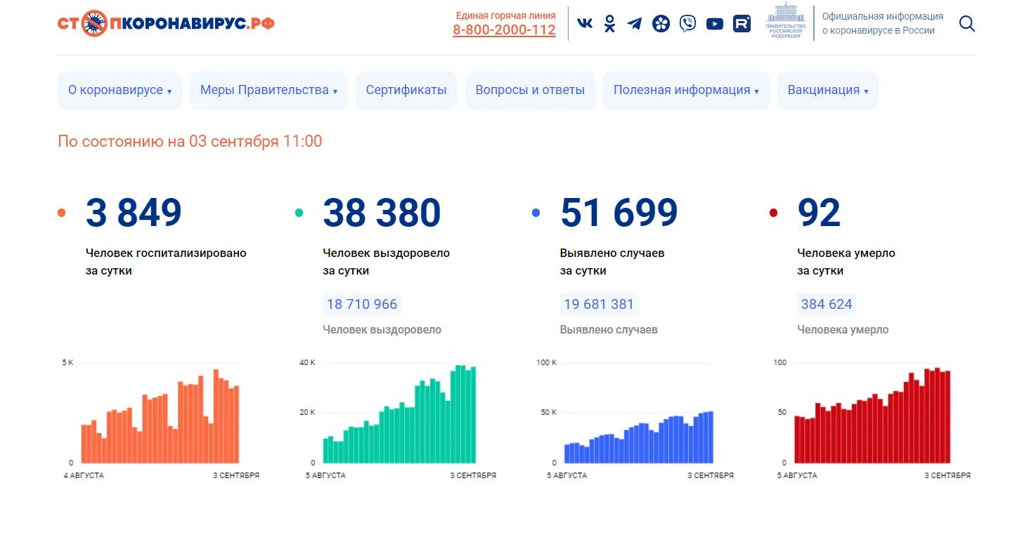Click the blue dot beside 51 699
Image resolution: width=1029 pixels, height=542 pixels.
pos(536,213)
